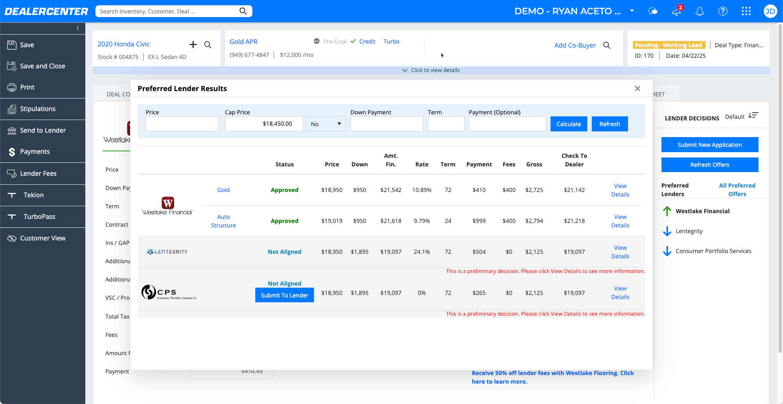This screenshot has height=404, width=783.
Task: Click the CPS lender logo
Action: point(169,292)
